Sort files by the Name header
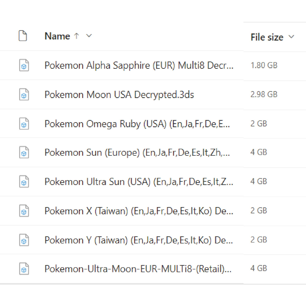 coord(57,36)
